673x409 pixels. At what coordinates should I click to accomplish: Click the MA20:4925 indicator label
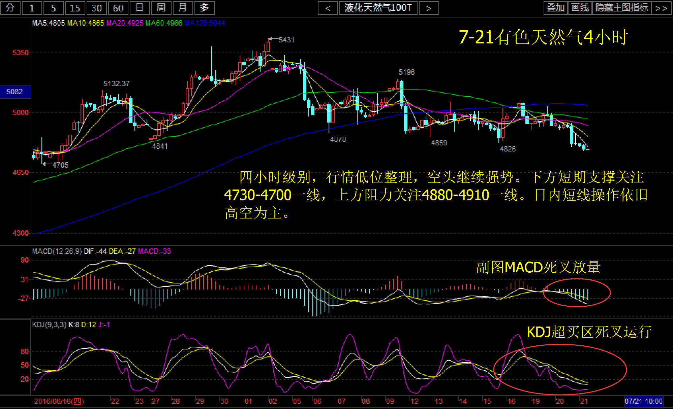[x=125, y=23]
